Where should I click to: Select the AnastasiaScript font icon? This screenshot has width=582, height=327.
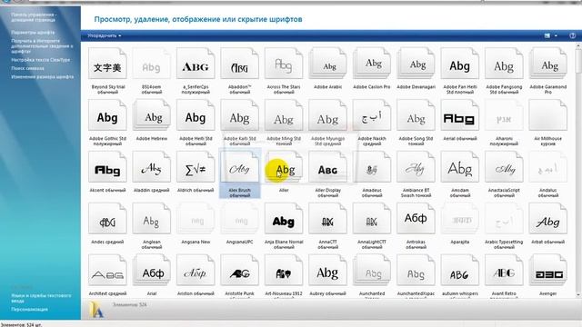[x=504, y=167]
